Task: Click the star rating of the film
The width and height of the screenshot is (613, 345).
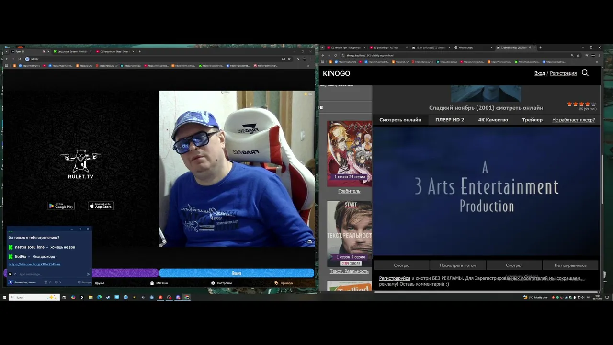Action: (581, 104)
